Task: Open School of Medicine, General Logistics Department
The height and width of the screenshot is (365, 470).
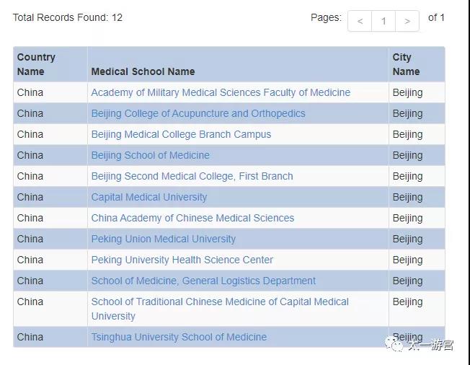Action: [x=203, y=281]
